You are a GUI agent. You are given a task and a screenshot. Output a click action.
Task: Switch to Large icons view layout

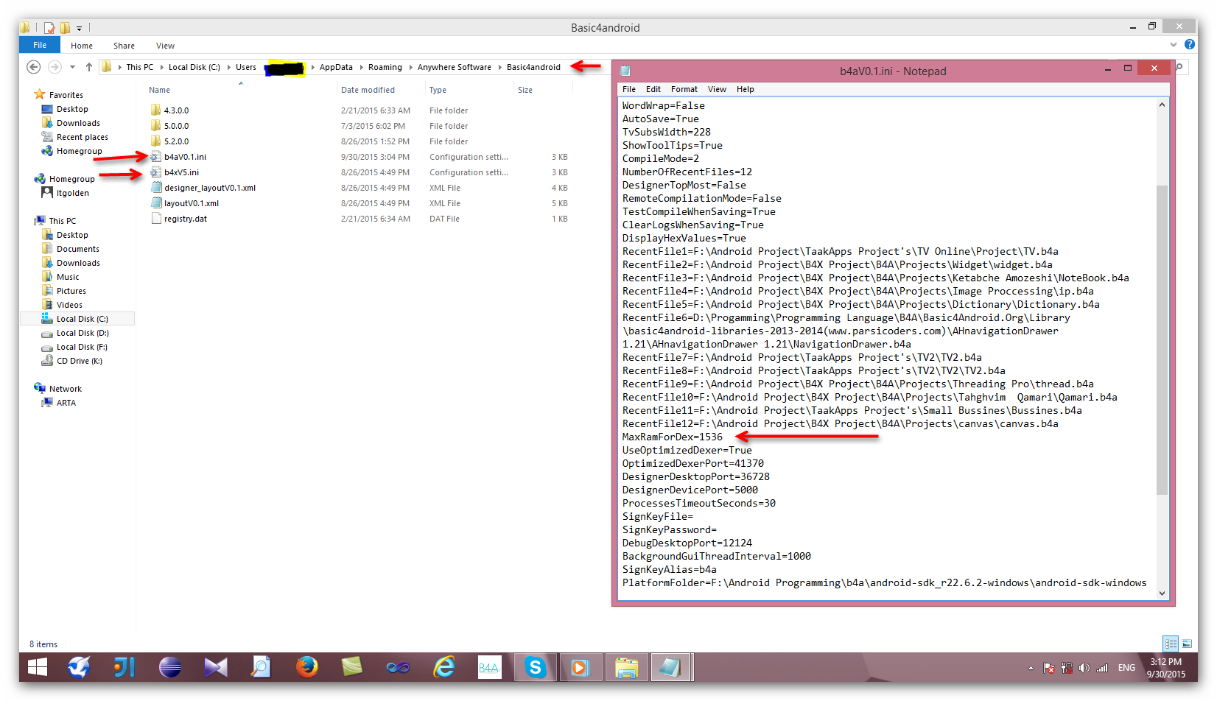pos(1187,644)
